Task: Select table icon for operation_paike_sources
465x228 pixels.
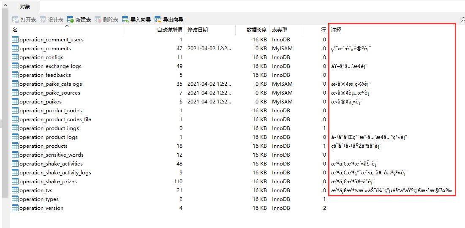Action: pos(15,93)
